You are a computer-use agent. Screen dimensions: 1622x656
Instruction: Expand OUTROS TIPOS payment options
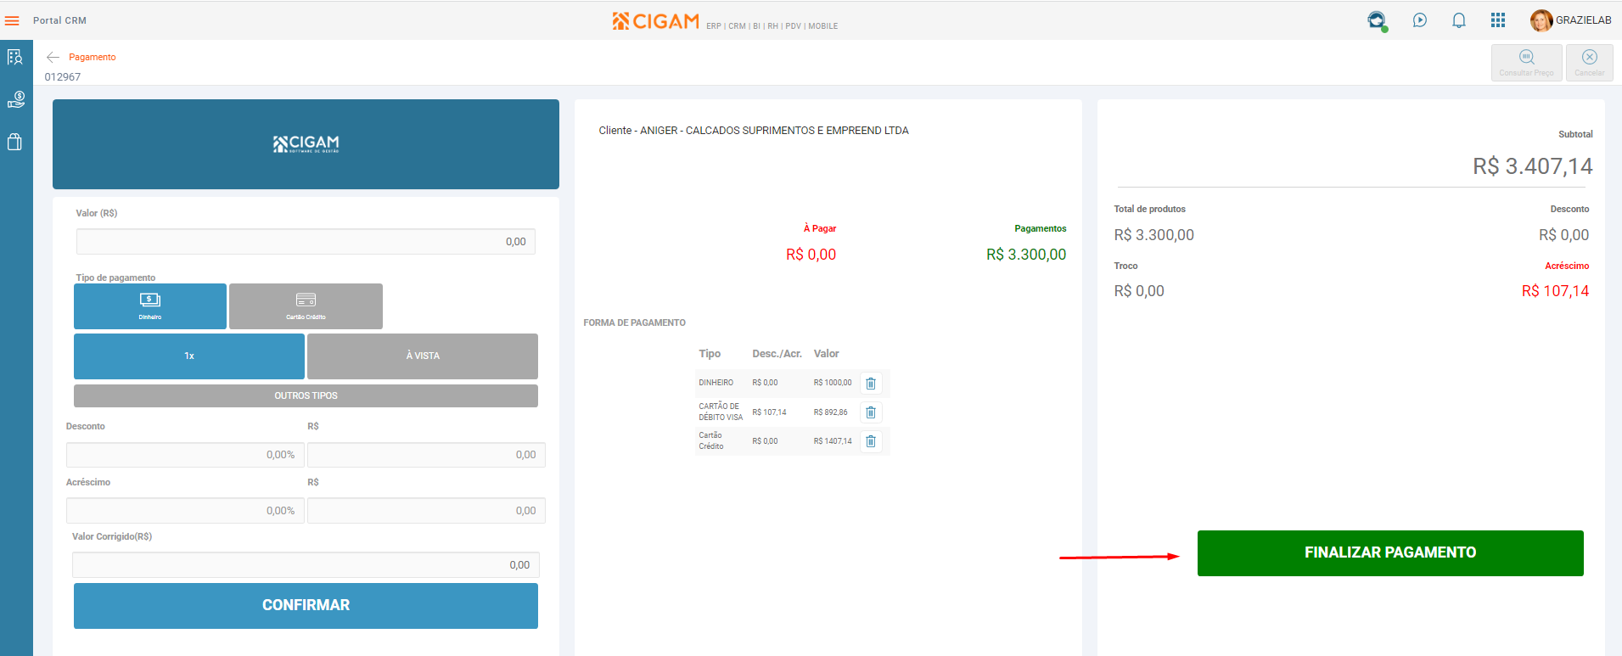306,395
